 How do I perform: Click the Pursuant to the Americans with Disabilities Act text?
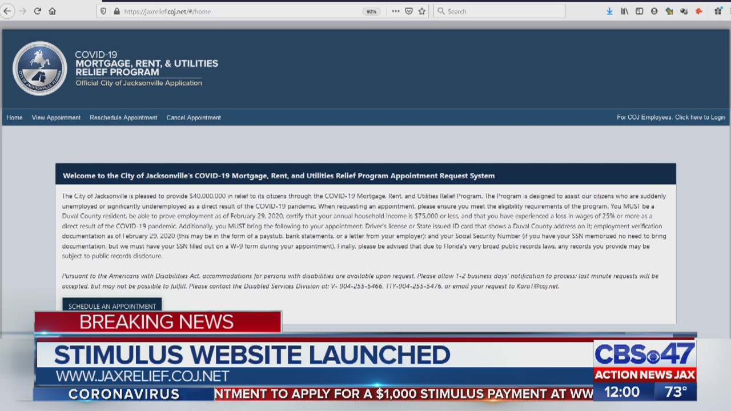point(131,276)
